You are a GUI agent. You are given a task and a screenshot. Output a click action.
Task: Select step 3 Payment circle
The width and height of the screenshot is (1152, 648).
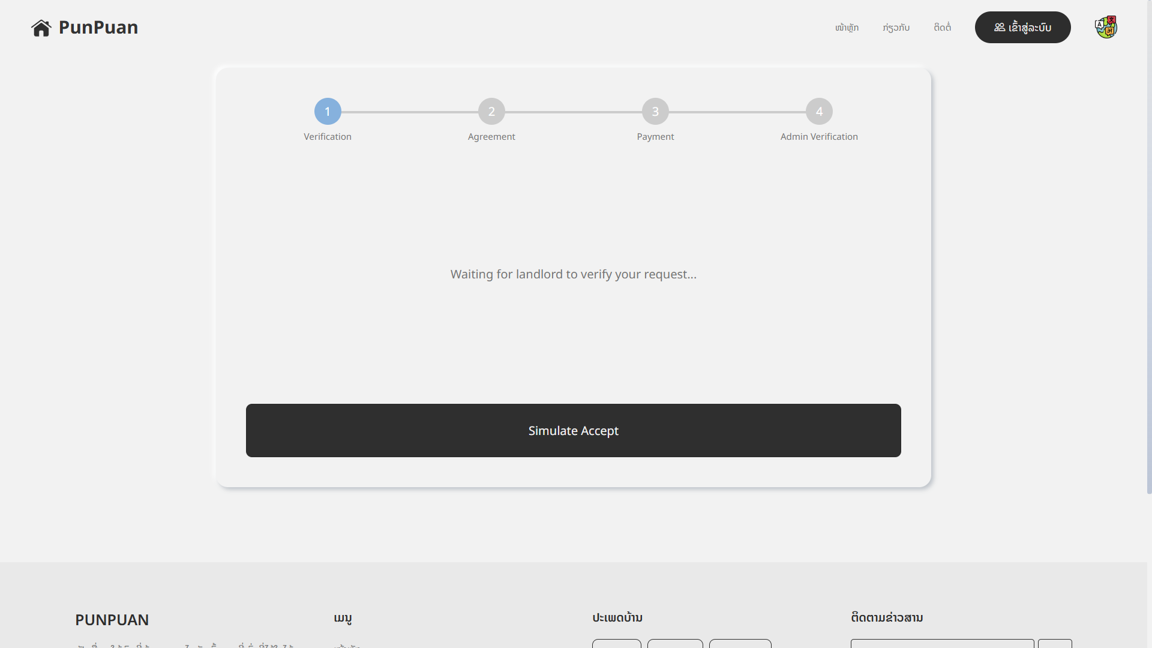655,112
